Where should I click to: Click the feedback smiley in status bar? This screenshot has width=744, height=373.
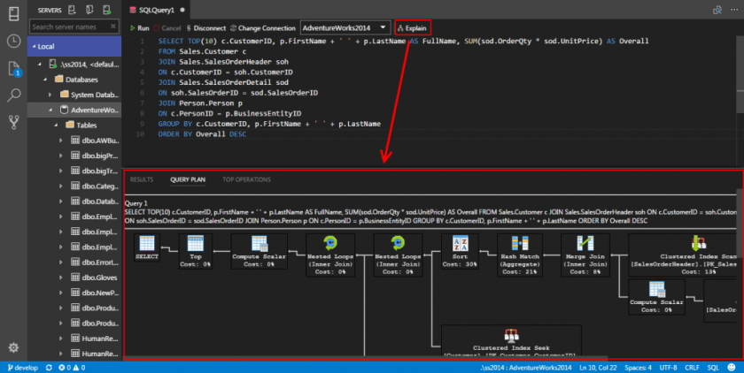(732, 368)
